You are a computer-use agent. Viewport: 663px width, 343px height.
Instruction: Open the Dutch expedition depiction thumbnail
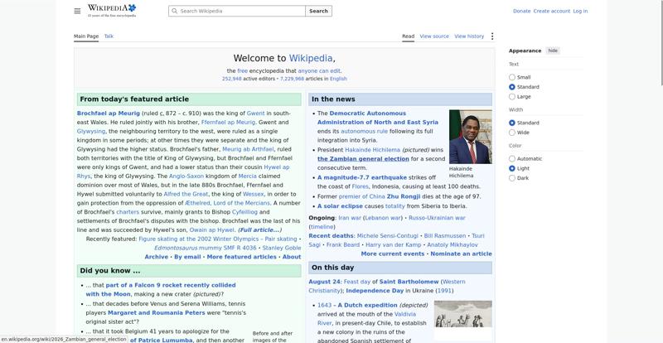coord(463,314)
